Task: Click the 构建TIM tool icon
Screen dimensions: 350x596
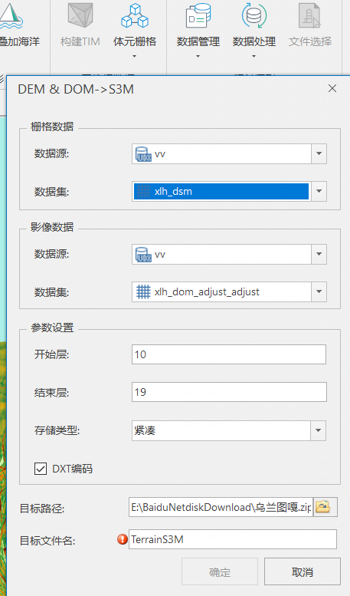Action: tap(80, 15)
